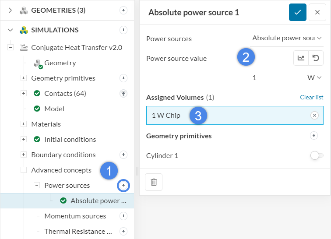This screenshot has height=239, width=331.
Task: Edit the power source value field
Action: (274, 78)
